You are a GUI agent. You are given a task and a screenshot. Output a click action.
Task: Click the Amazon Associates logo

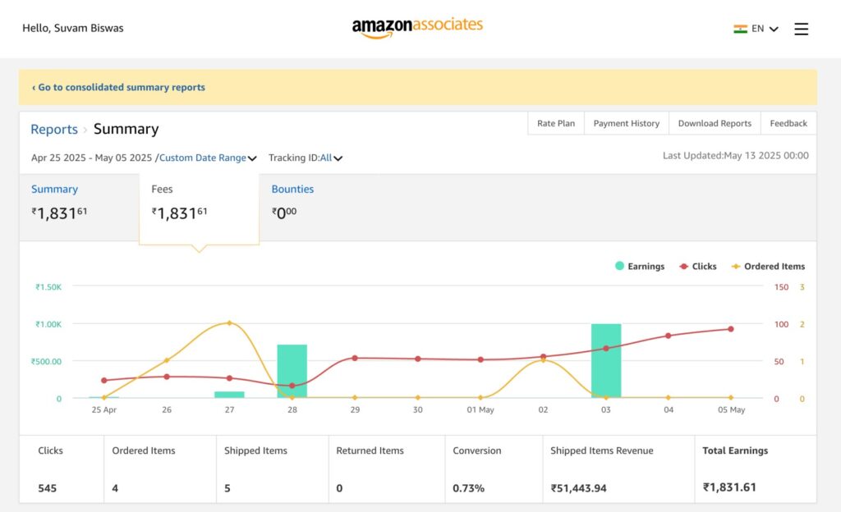coord(417,28)
